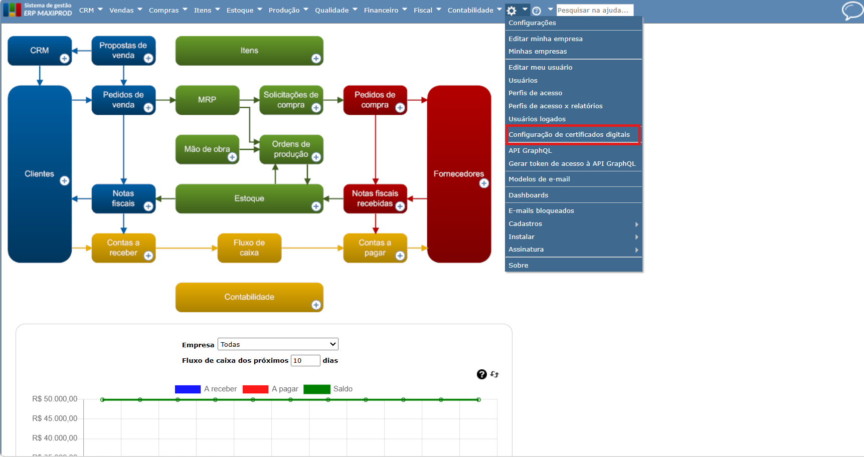
Task: Toggle the blue A receber legend swatch
Action: pos(188,389)
